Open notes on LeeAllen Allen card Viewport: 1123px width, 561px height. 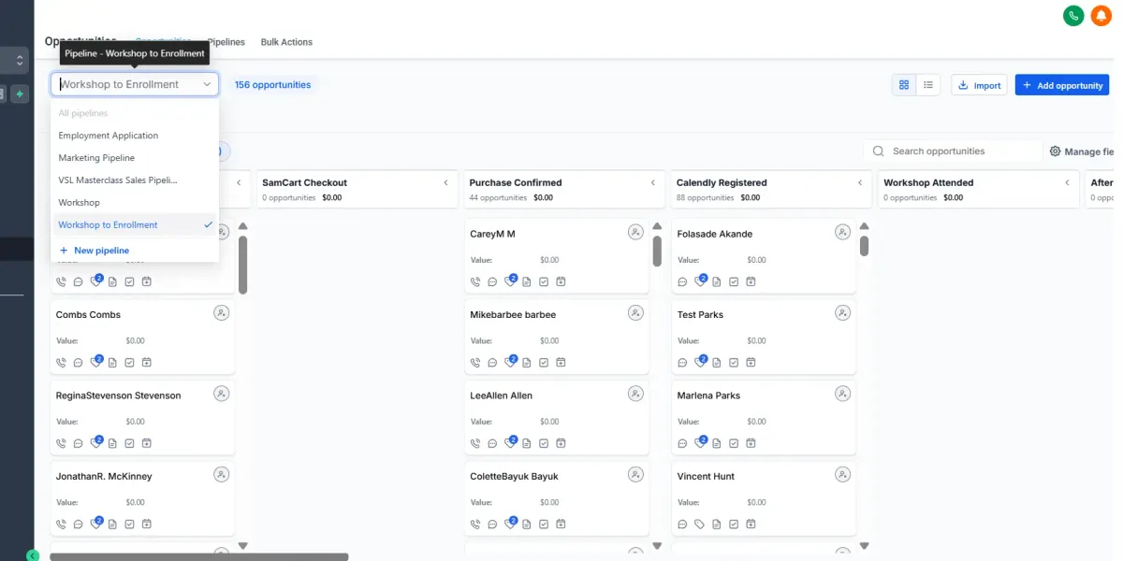point(527,443)
